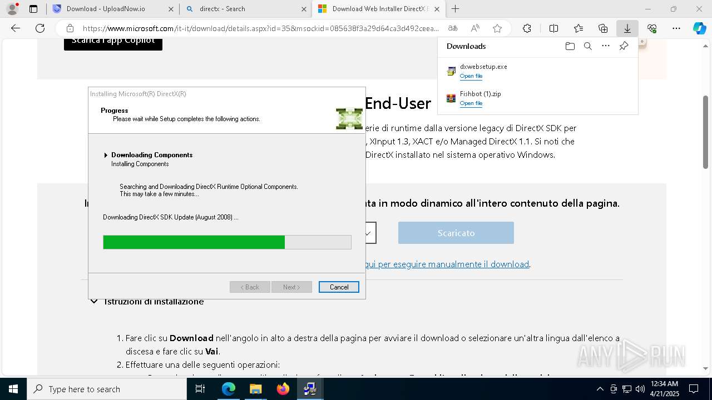Image resolution: width=712 pixels, height=400 pixels.
Task: Switch to directx - Search tab
Action: click(246, 9)
